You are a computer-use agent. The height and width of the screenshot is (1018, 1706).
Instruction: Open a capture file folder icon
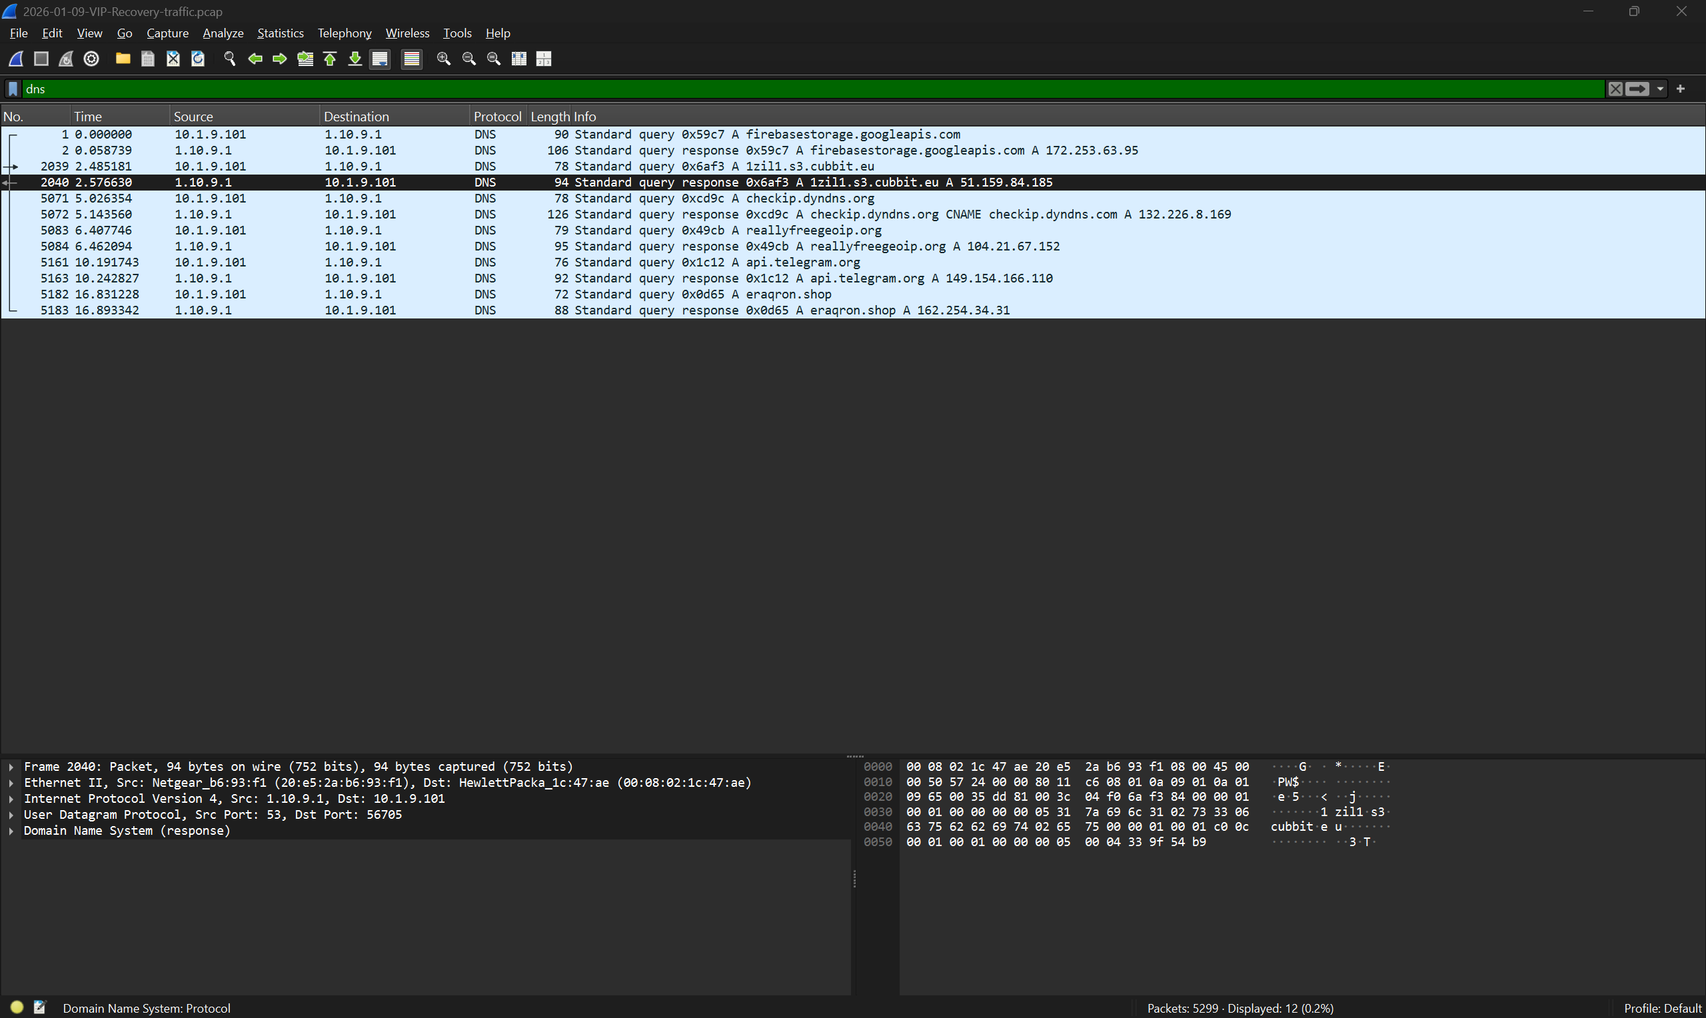pyautogui.click(x=123, y=59)
